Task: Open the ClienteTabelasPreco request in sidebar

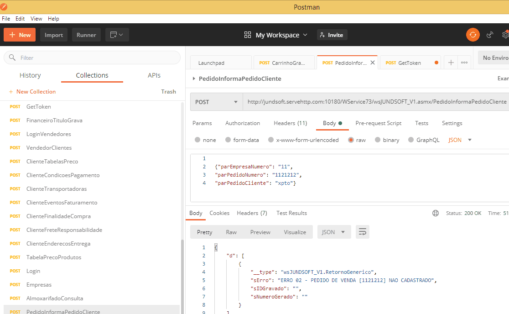Action: click(x=52, y=162)
